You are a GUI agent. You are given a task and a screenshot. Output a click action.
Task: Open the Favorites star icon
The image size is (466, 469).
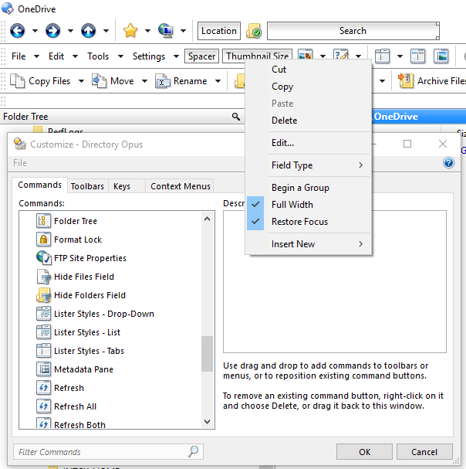pyautogui.click(x=130, y=31)
